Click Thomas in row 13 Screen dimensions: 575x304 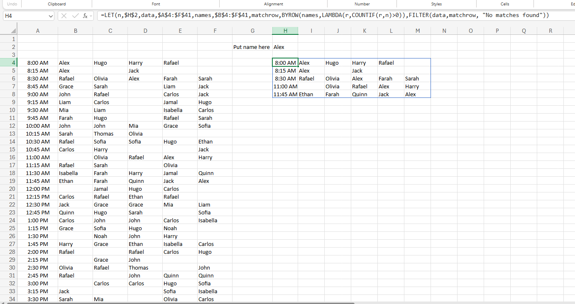click(x=110, y=134)
